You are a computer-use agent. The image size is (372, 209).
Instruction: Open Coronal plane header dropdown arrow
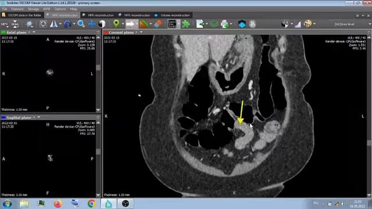[x=141, y=32]
